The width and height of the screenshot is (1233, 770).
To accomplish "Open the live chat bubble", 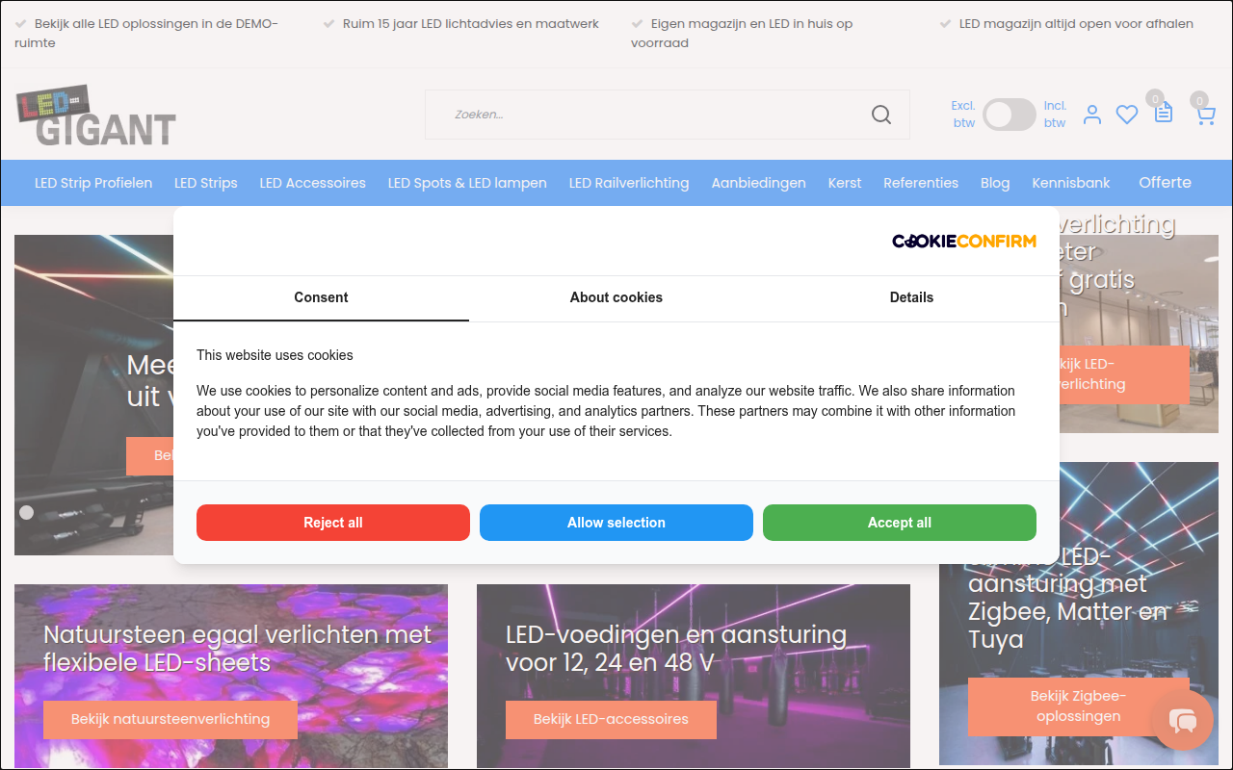I will (x=1182, y=719).
